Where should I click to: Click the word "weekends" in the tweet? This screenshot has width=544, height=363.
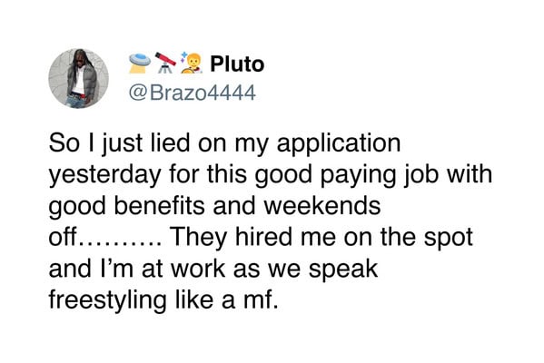point(322,206)
